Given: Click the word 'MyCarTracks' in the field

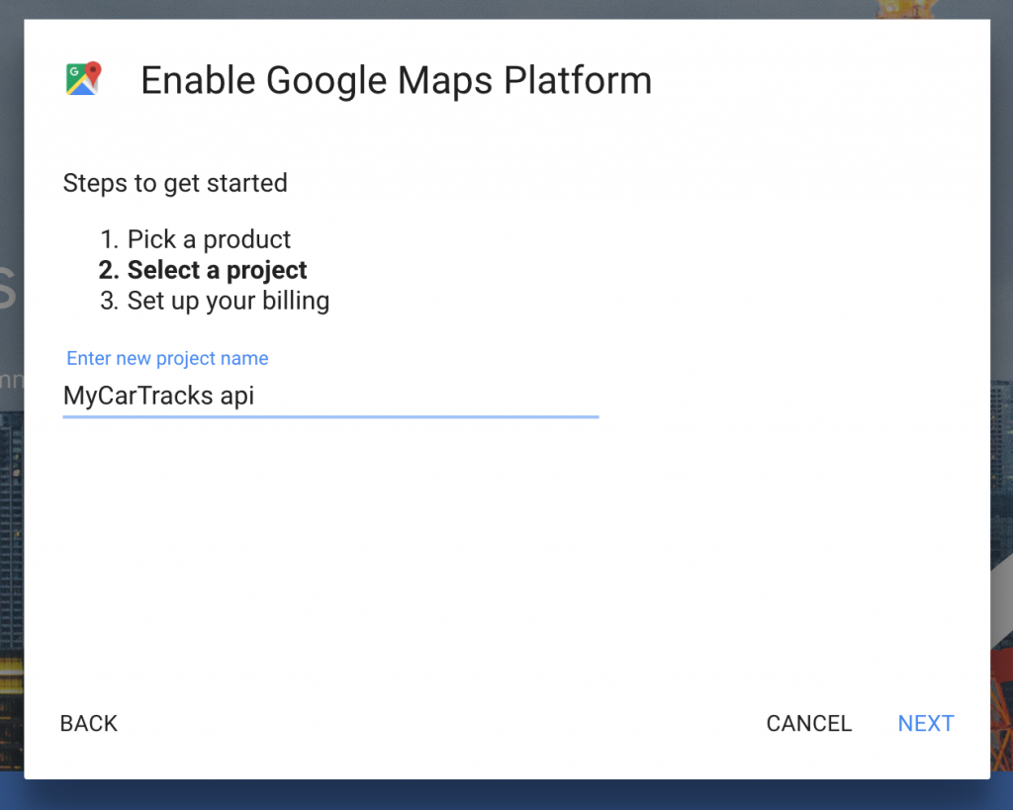Looking at the screenshot, I should 138,396.
